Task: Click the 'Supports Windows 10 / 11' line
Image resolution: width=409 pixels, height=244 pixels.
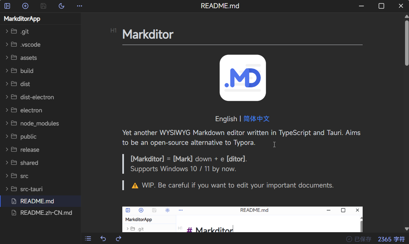Action: click(x=183, y=169)
